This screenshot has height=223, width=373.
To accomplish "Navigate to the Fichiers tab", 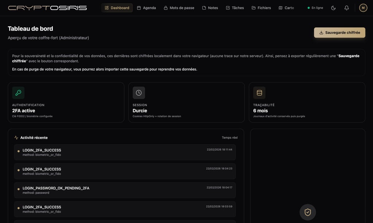I will pos(261,8).
